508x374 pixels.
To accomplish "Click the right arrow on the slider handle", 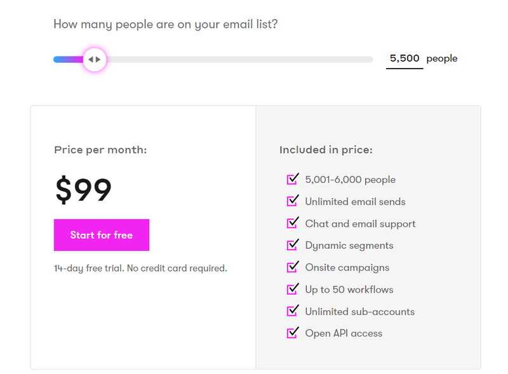I will tap(97, 59).
